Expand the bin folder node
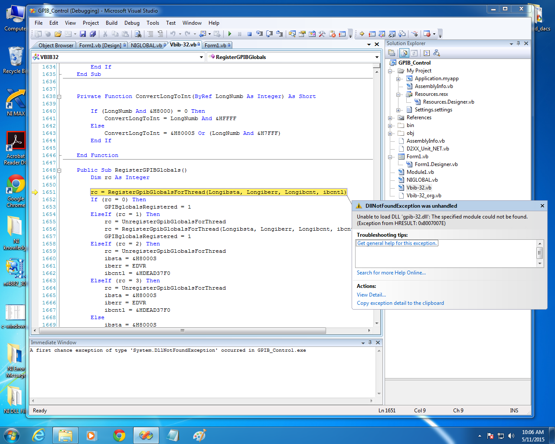Viewport: 555px width, 444px height. [390, 125]
